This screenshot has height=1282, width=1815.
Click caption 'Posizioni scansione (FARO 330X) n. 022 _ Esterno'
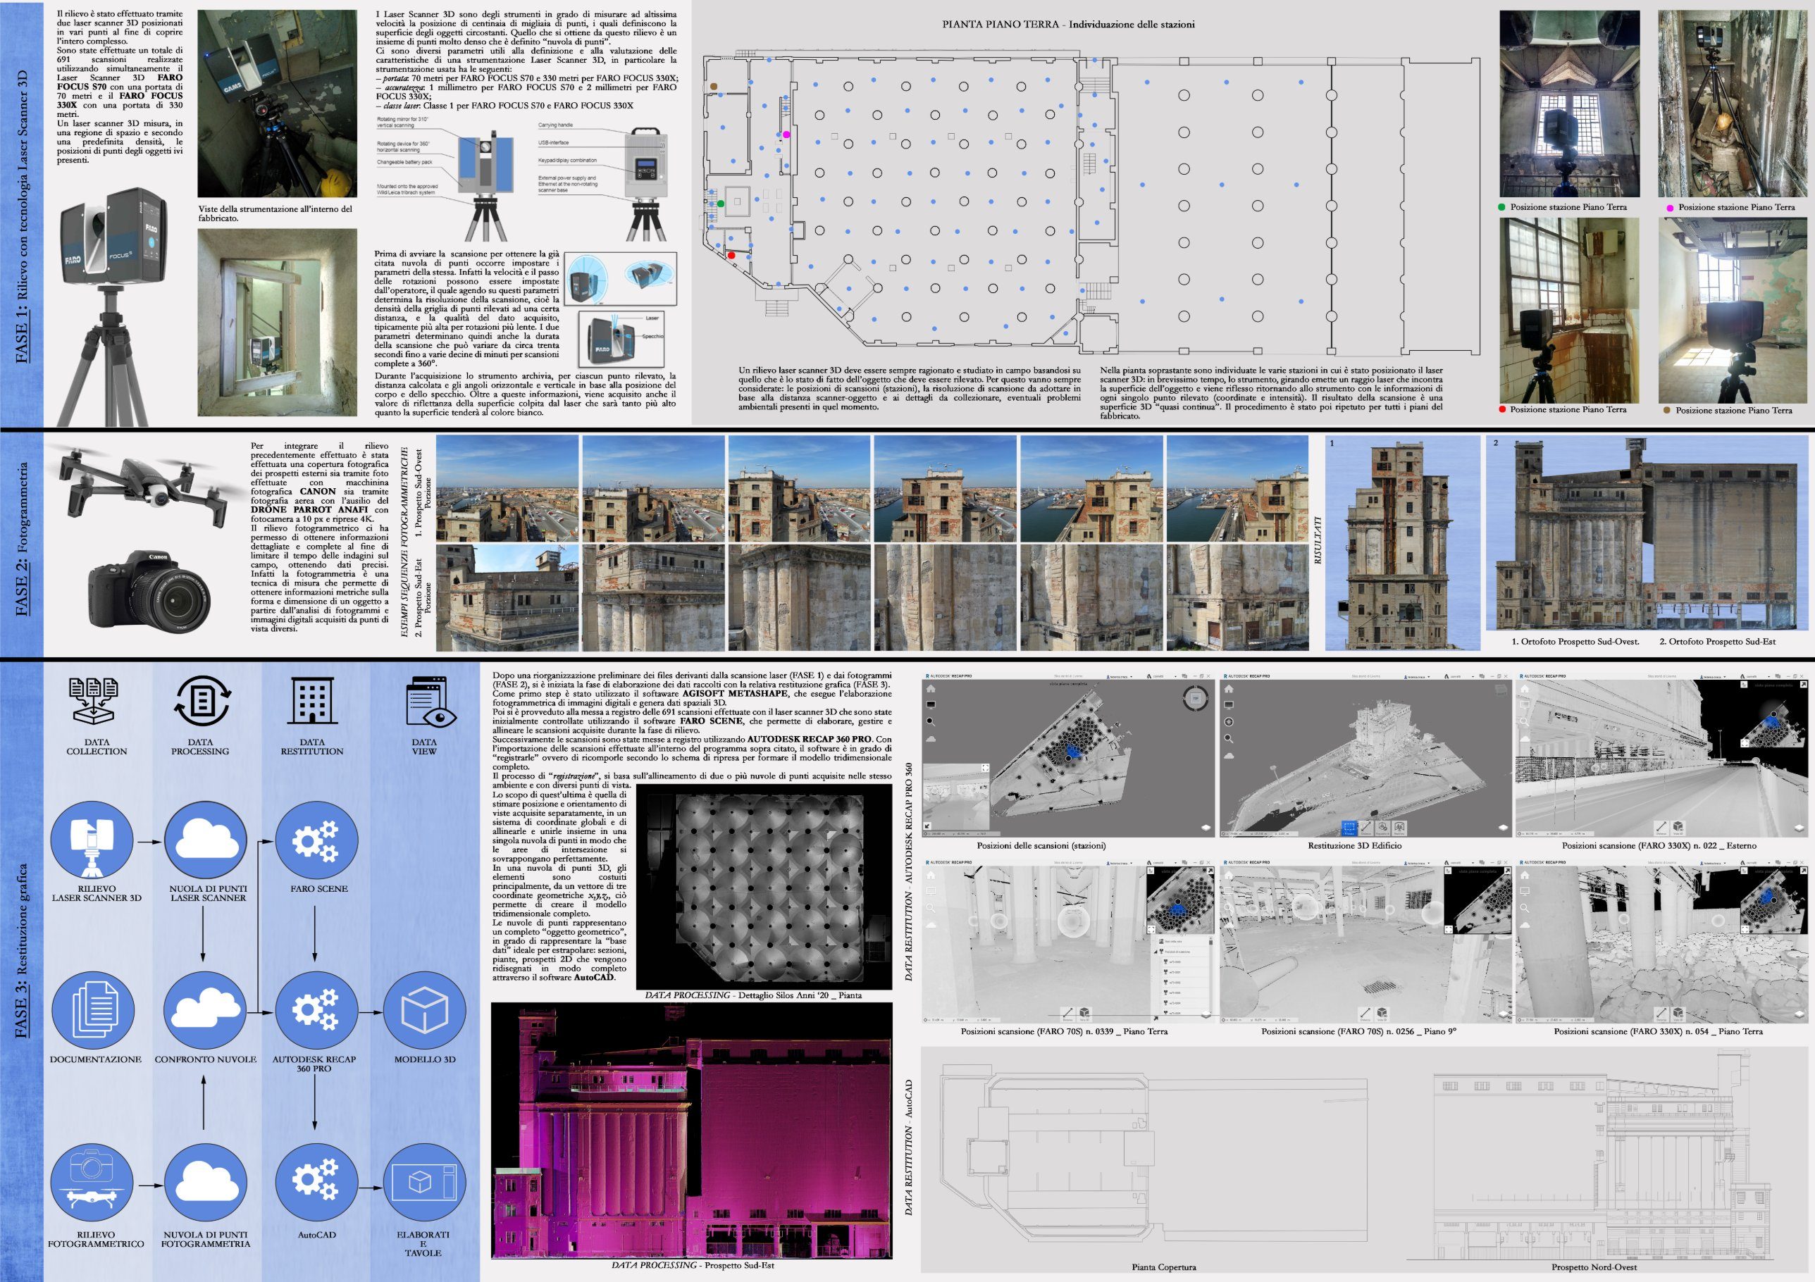(1659, 845)
